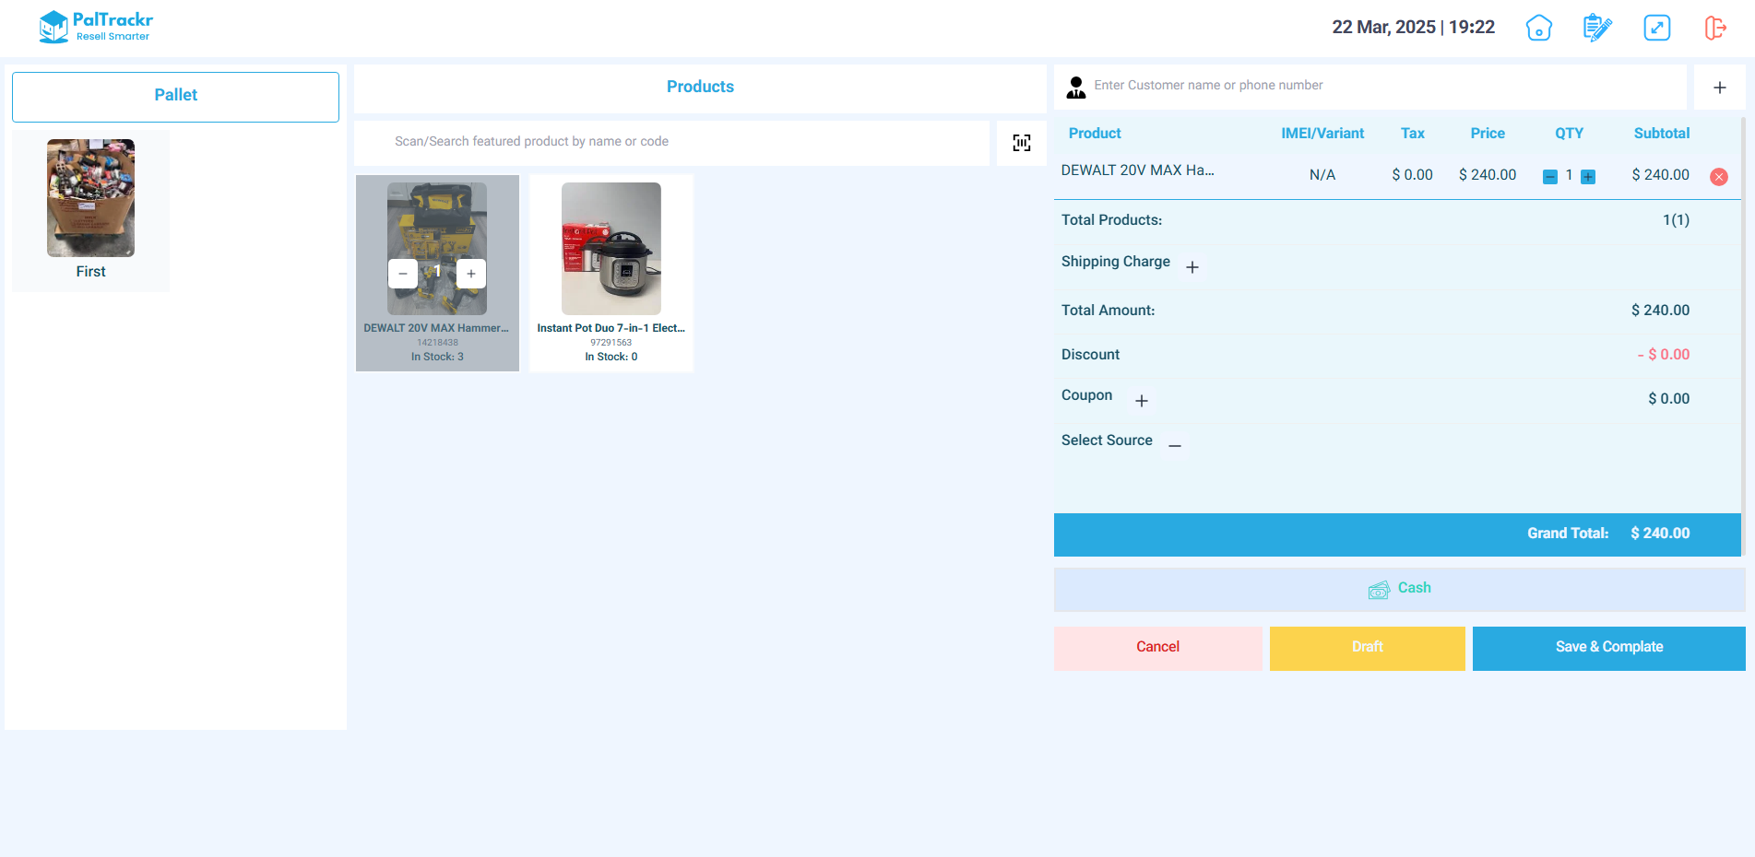The width and height of the screenshot is (1755, 857).
Task: Click the Total Amount $ 240.00 value
Action: click(x=1660, y=311)
